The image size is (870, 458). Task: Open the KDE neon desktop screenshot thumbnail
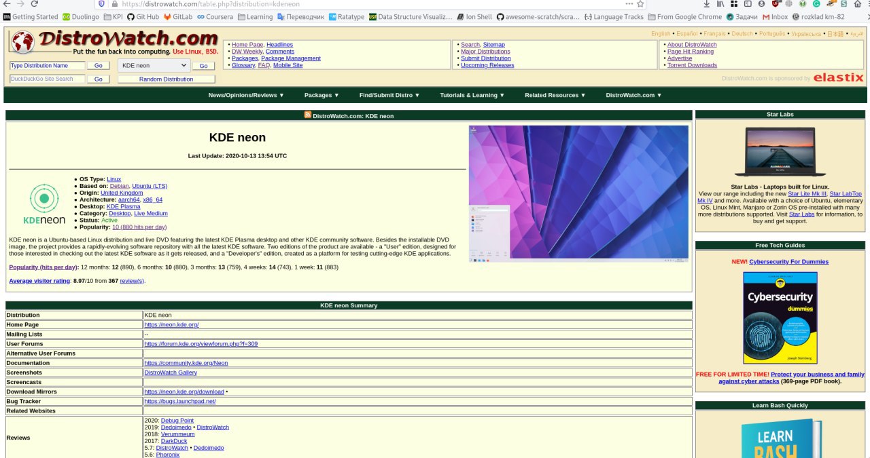click(x=578, y=193)
